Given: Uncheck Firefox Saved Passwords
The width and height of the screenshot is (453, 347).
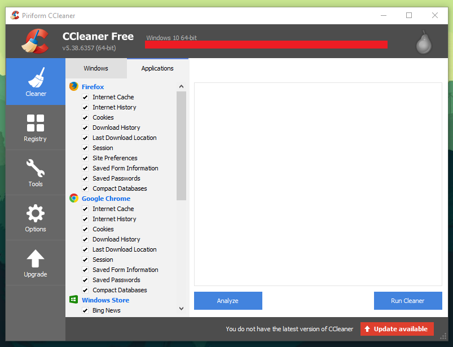Looking at the screenshot, I should 85,178.
